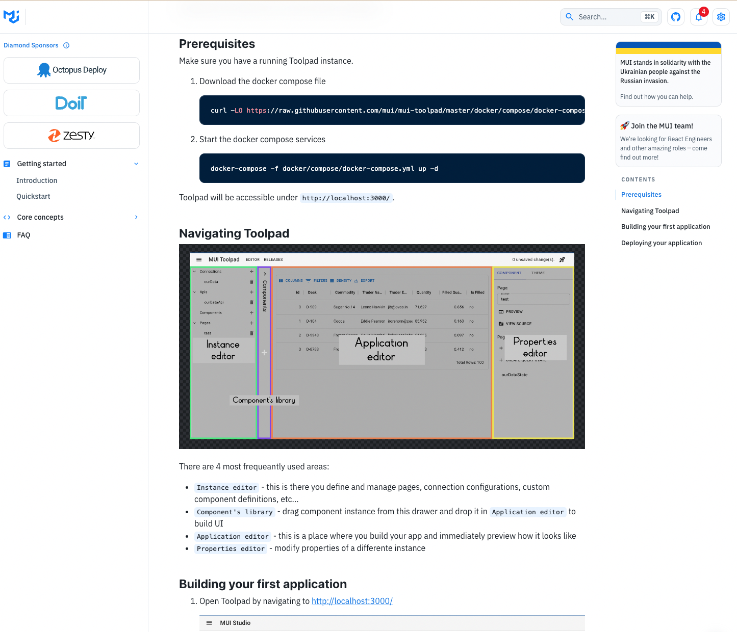Open the Introduction page
Screen dimensions: 737x632
click(x=37, y=180)
